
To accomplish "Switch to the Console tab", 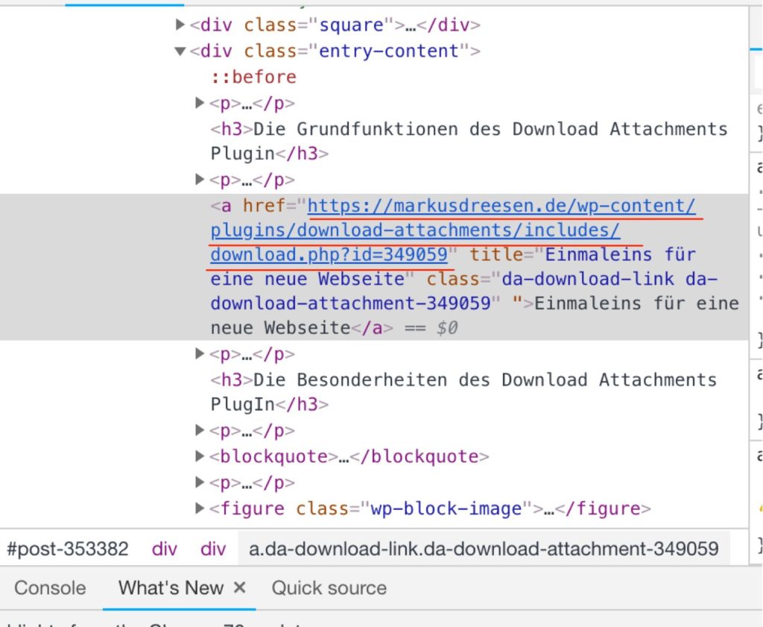I will [48, 588].
